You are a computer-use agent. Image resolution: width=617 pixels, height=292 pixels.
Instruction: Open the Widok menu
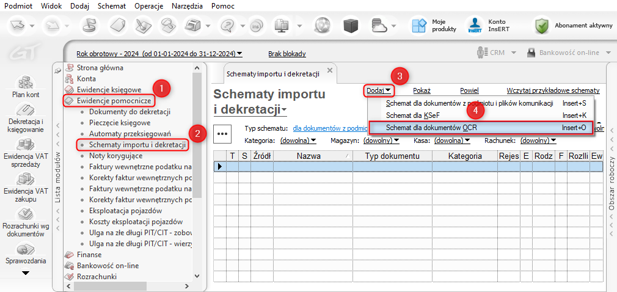(51, 6)
